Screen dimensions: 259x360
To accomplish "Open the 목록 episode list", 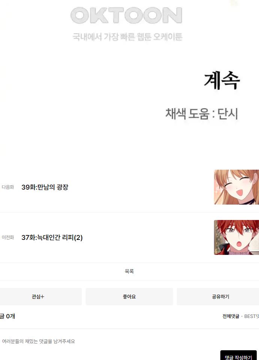I will click(129, 271).
